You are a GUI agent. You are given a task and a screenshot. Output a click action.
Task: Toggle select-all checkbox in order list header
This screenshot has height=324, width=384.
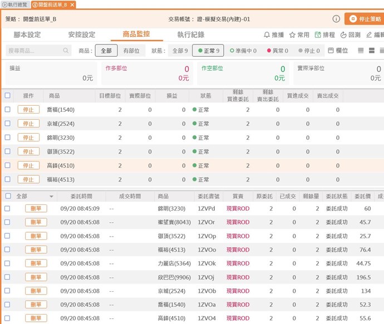7,196
